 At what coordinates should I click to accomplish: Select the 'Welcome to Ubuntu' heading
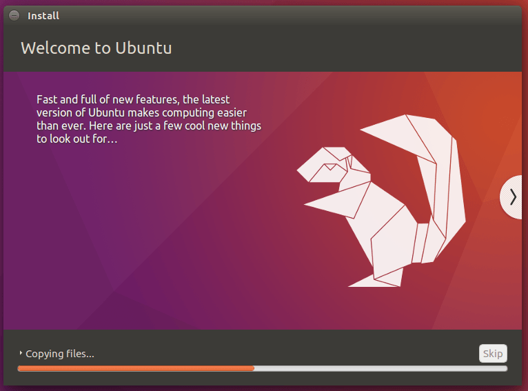(x=97, y=48)
